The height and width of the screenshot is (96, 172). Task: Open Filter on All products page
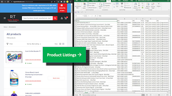[x=10, y=44]
